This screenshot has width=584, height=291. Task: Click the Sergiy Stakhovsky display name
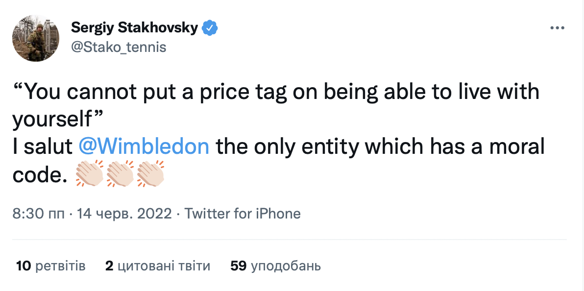pos(134,28)
